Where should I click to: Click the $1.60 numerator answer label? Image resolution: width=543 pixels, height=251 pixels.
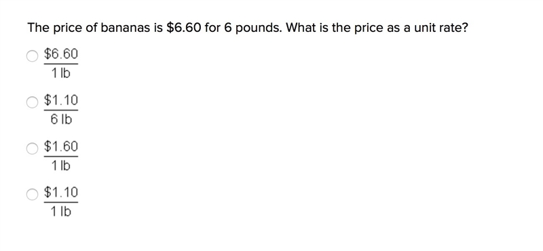tap(61, 146)
